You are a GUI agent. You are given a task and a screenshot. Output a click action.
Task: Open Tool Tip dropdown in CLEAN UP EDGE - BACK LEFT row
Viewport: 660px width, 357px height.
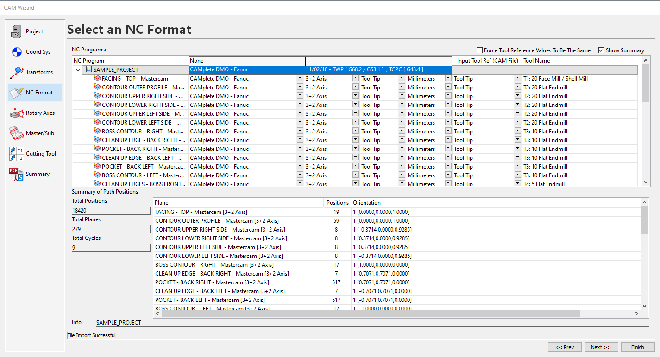402,157
